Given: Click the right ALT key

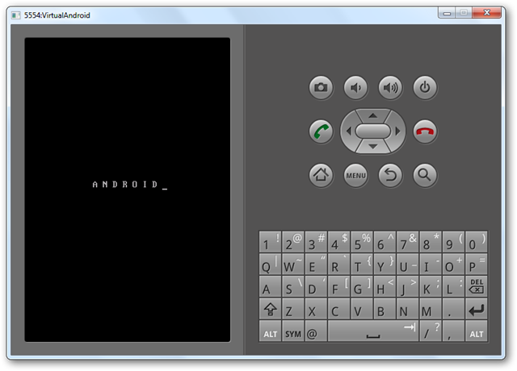Looking at the screenshot, I should [477, 331].
